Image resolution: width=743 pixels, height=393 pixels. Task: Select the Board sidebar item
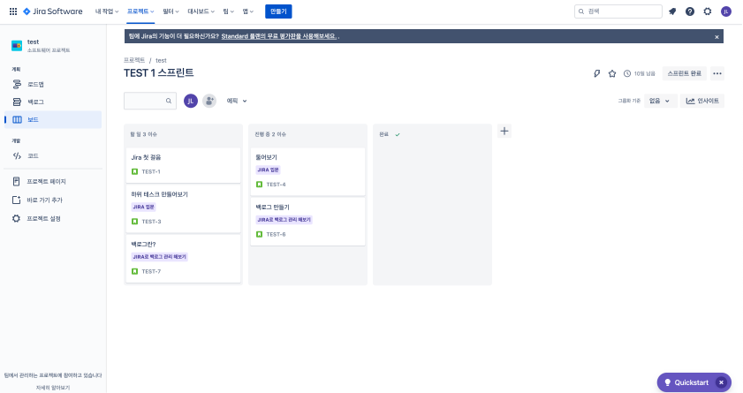[x=53, y=120]
